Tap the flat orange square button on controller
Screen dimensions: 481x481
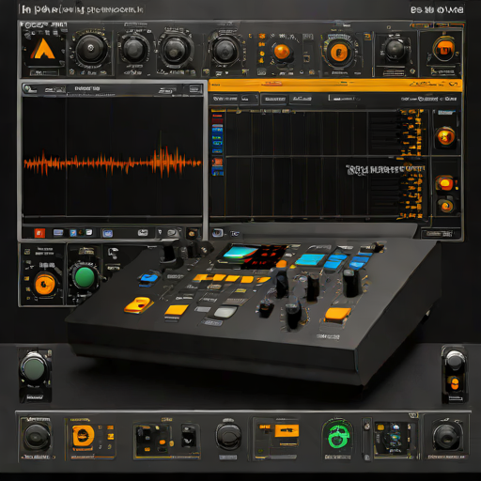point(176,310)
